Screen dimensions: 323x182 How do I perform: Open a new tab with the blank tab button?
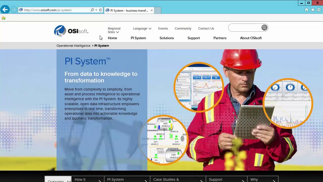[158, 10]
